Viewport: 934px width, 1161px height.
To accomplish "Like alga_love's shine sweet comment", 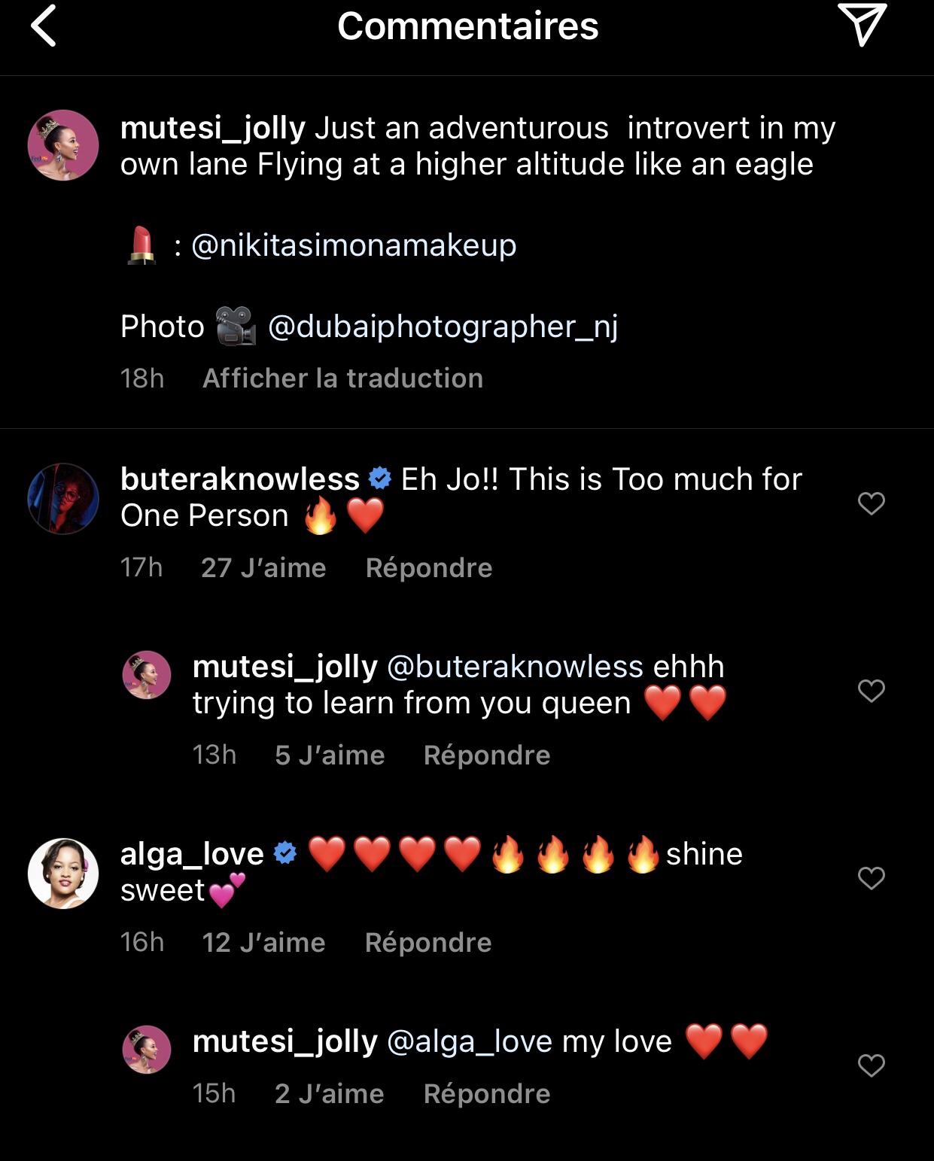I will [871, 877].
